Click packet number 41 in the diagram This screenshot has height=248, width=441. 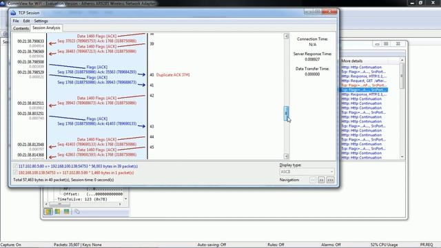click(x=152, y=85)
